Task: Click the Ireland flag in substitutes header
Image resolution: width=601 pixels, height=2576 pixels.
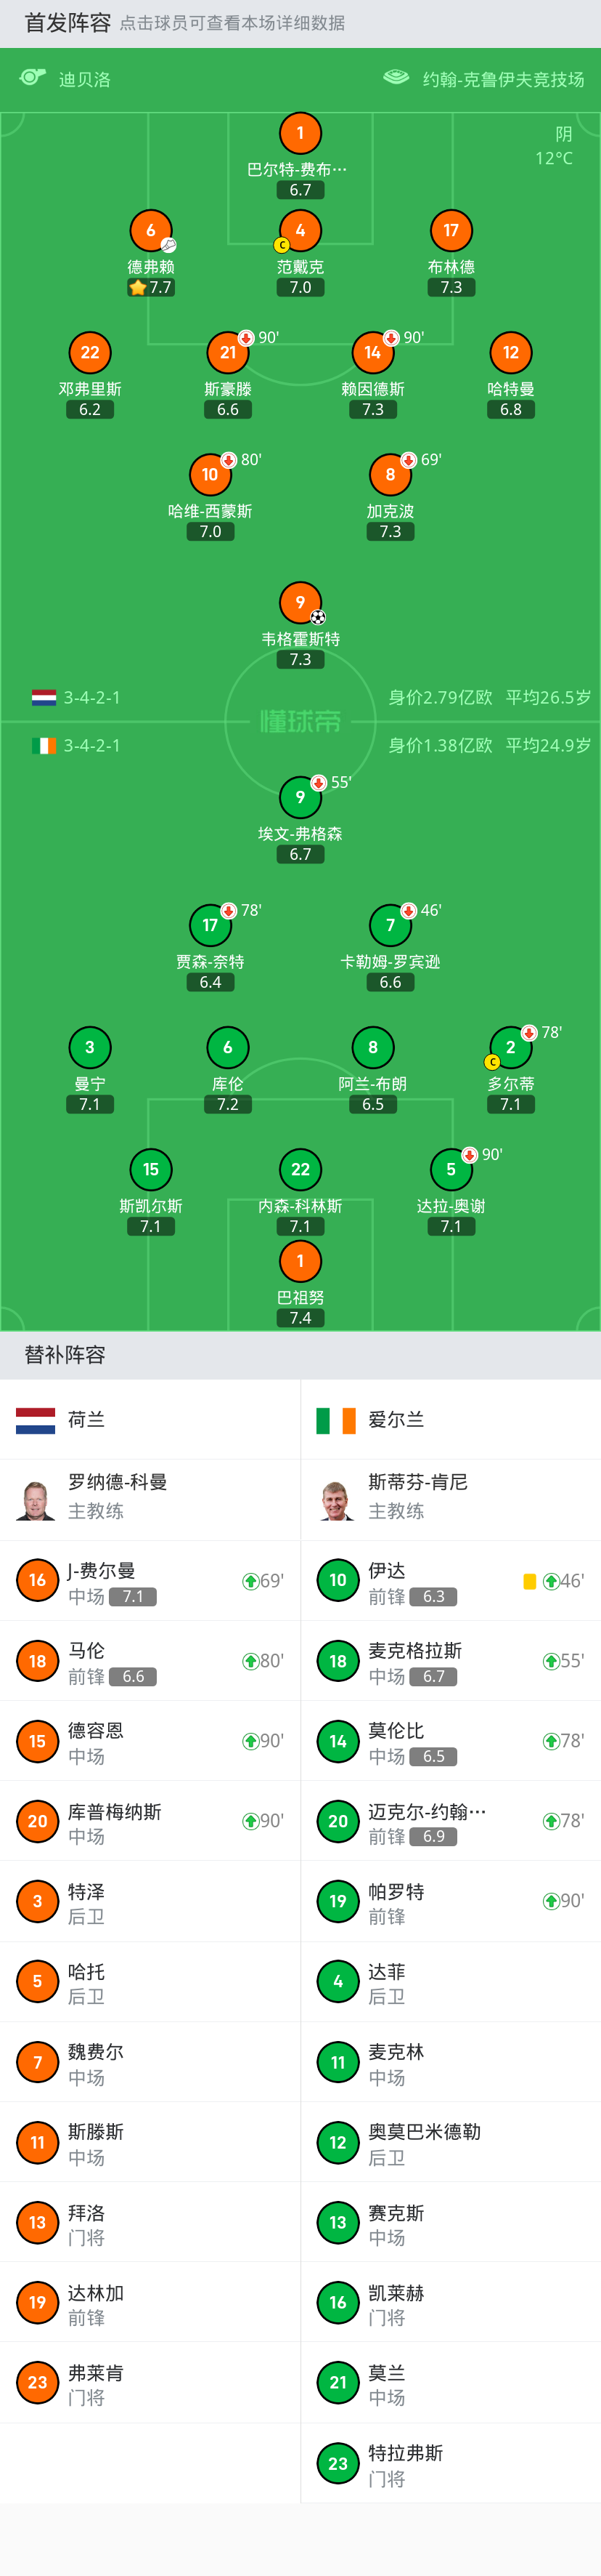Action: tap(337, 1420)
